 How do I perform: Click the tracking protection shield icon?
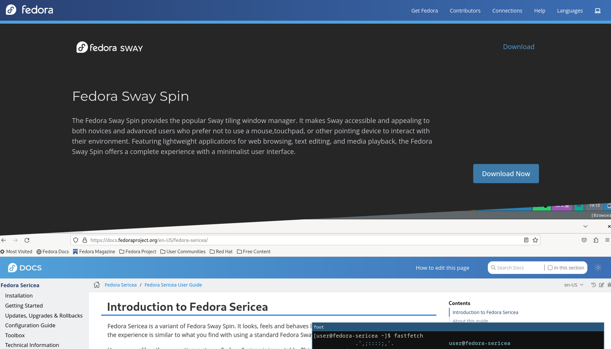tap(76, 240)
